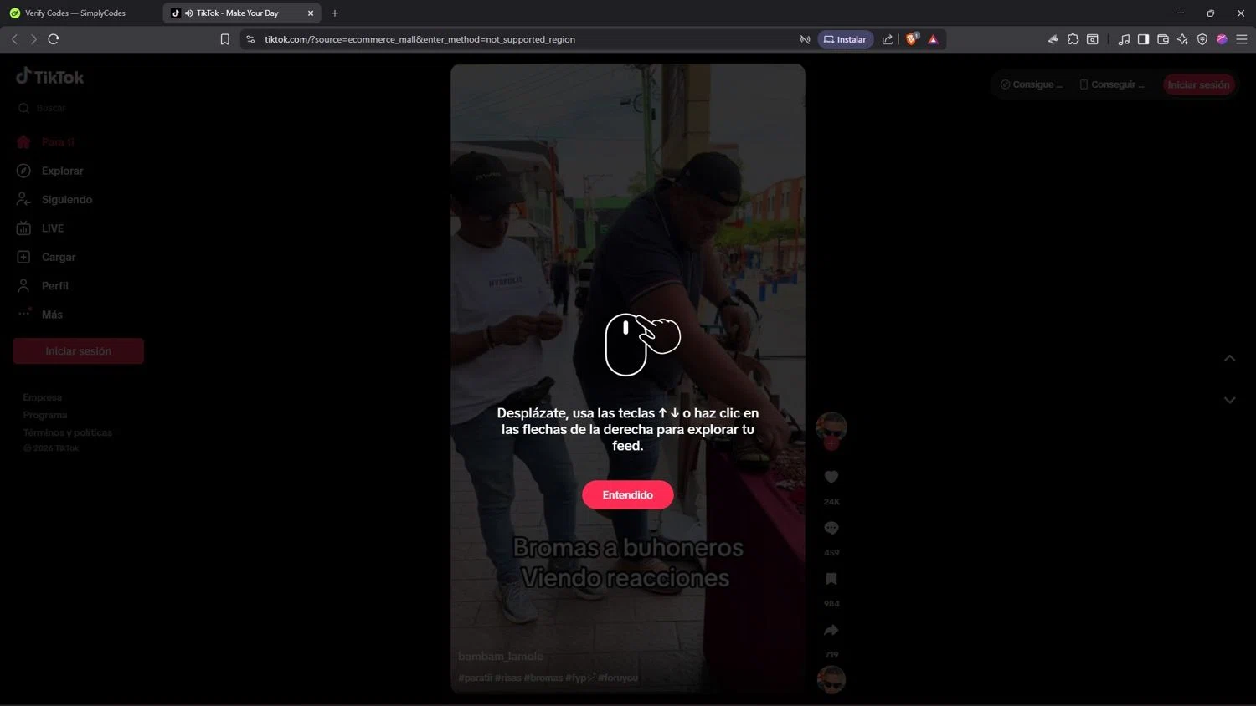Click the site settings icon in the address bar
Viewport: 1256px width, 706px height.
[x=250, y=39]
